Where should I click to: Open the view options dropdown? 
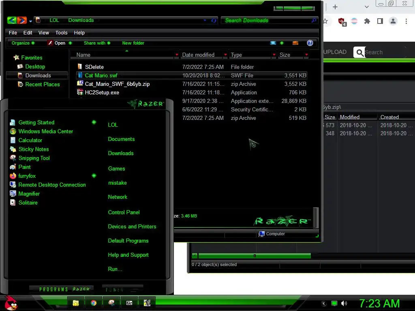[x=282, y=43]
